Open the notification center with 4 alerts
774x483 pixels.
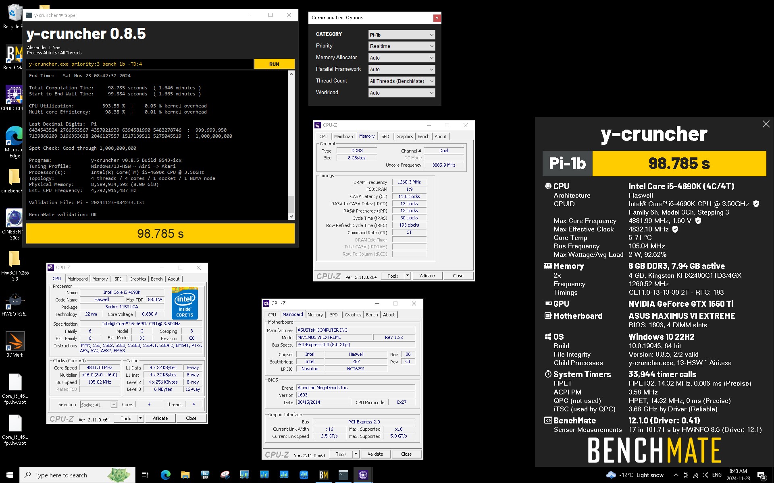pyautogui.click(x=762, y=475)
